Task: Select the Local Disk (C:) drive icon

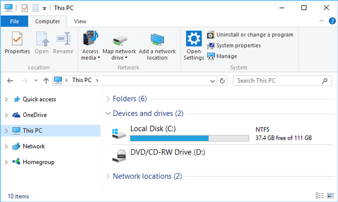Action: (x=119, y=134)
